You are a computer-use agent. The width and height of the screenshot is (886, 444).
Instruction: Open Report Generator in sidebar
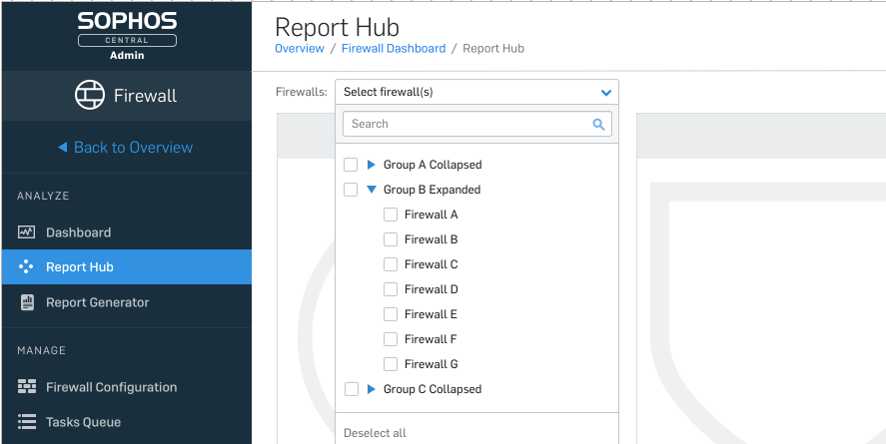pos(127,302)
